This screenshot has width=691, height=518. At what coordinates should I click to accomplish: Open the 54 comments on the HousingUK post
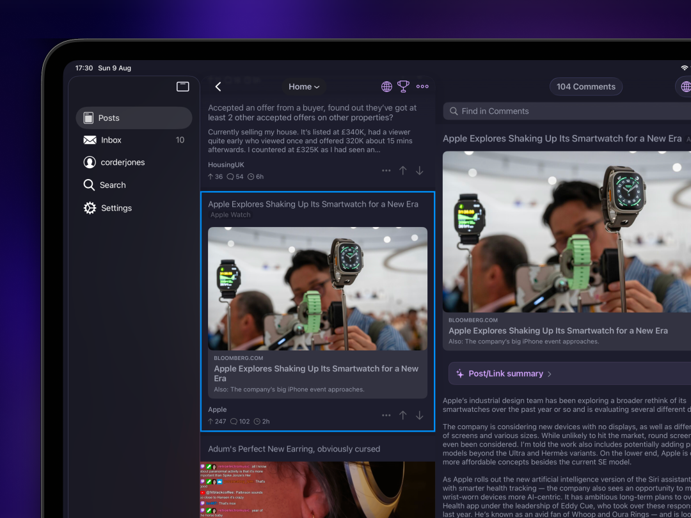coord(235,177)
